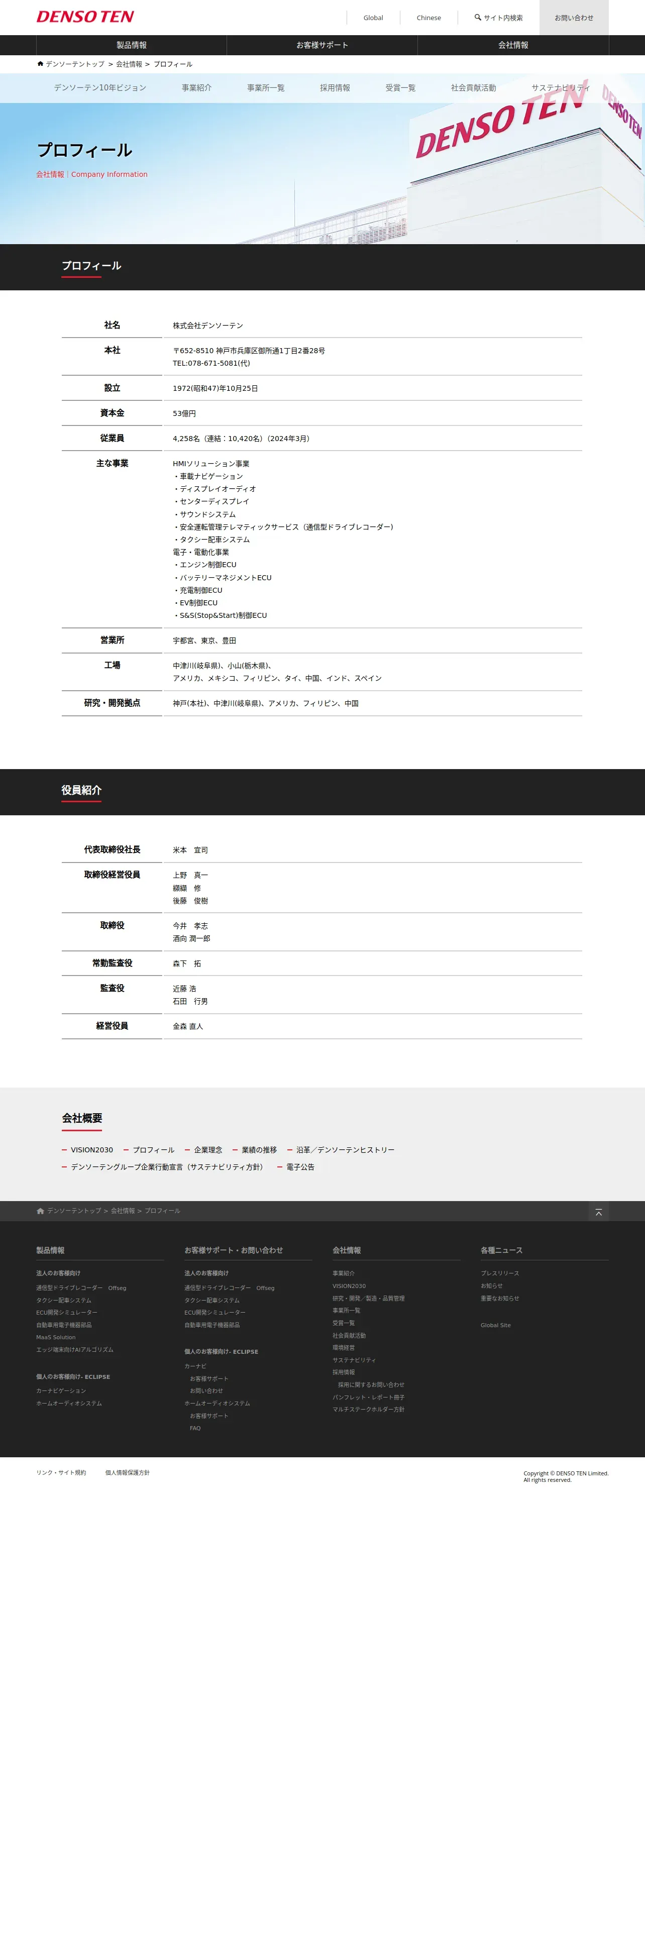Click 会社情報 in the footer breadcrumb

pos(123,1211)
